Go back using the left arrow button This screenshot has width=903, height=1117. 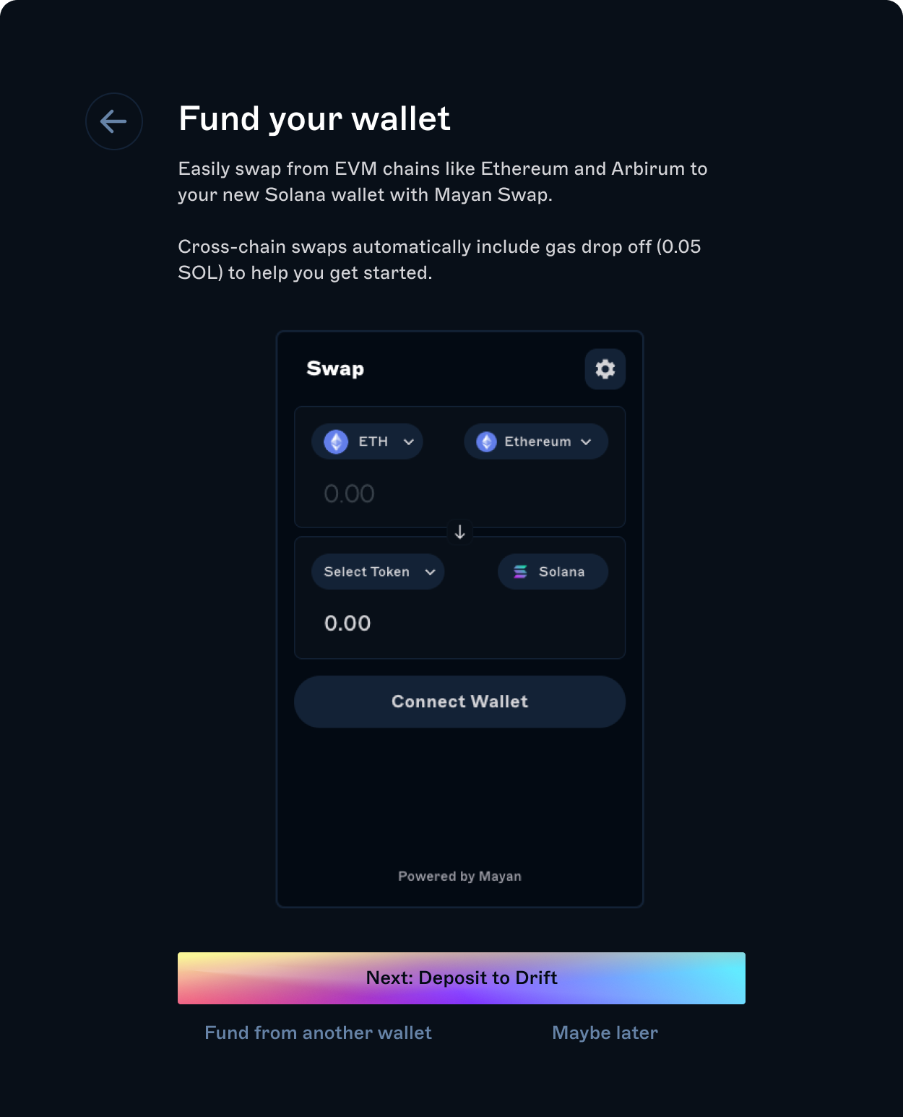pos(114,121)
